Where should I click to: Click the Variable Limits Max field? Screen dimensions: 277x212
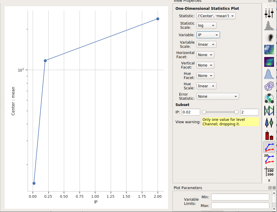pyautogui.click(x=240, y=206)
